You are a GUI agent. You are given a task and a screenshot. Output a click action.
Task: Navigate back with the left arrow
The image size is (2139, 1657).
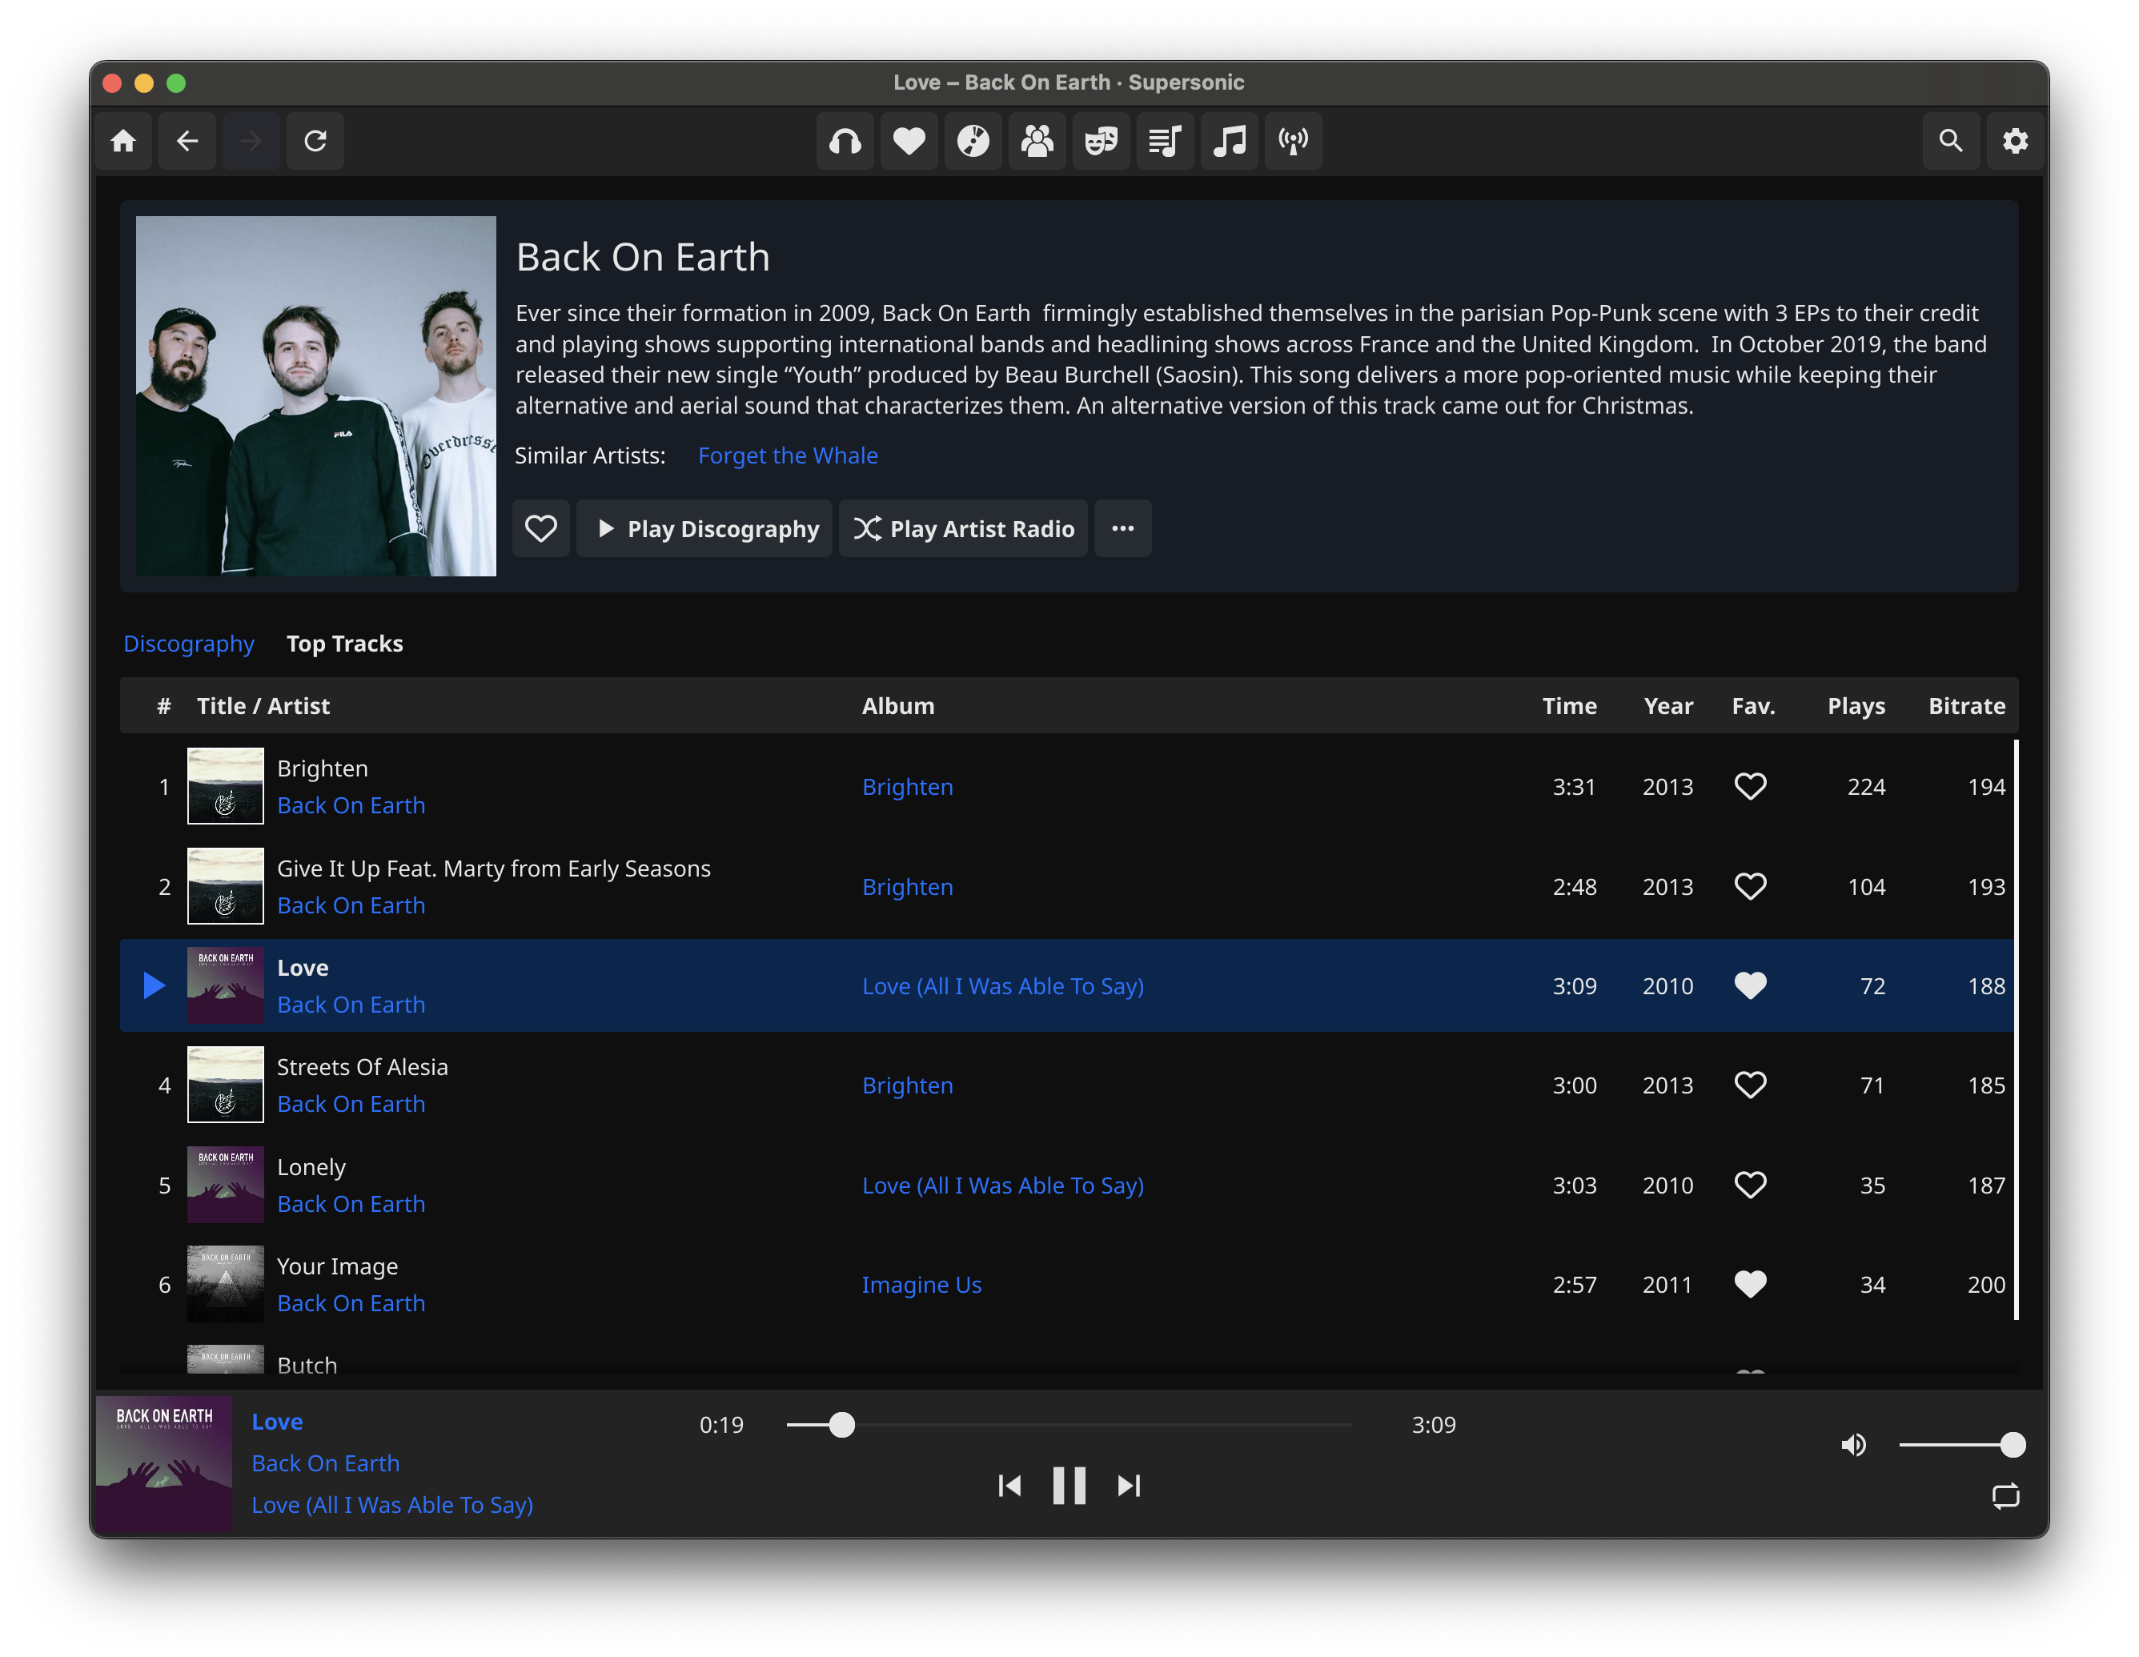187,141
